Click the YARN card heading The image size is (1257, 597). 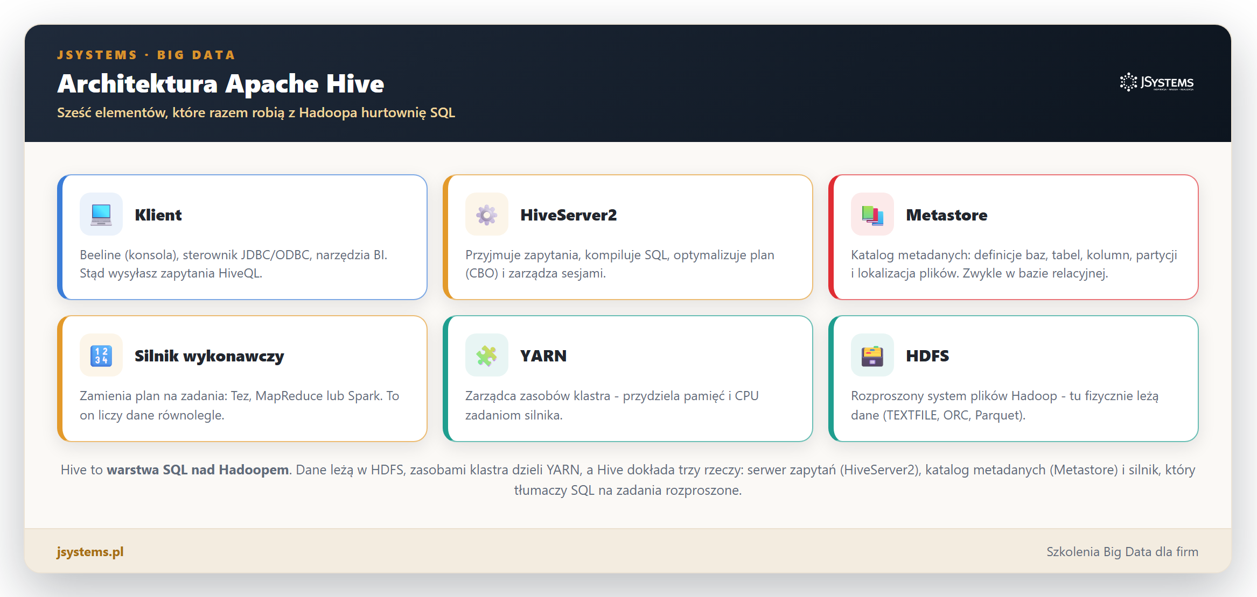(x=543, y=356)
